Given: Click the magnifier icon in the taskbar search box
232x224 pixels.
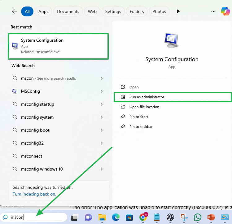Looking at the screenshot, I should pos(5,217).
